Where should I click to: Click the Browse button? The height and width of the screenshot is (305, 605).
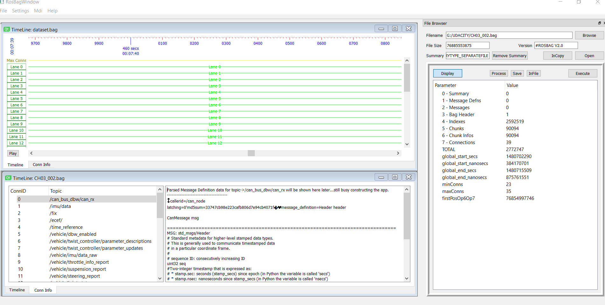pos(589,36)
